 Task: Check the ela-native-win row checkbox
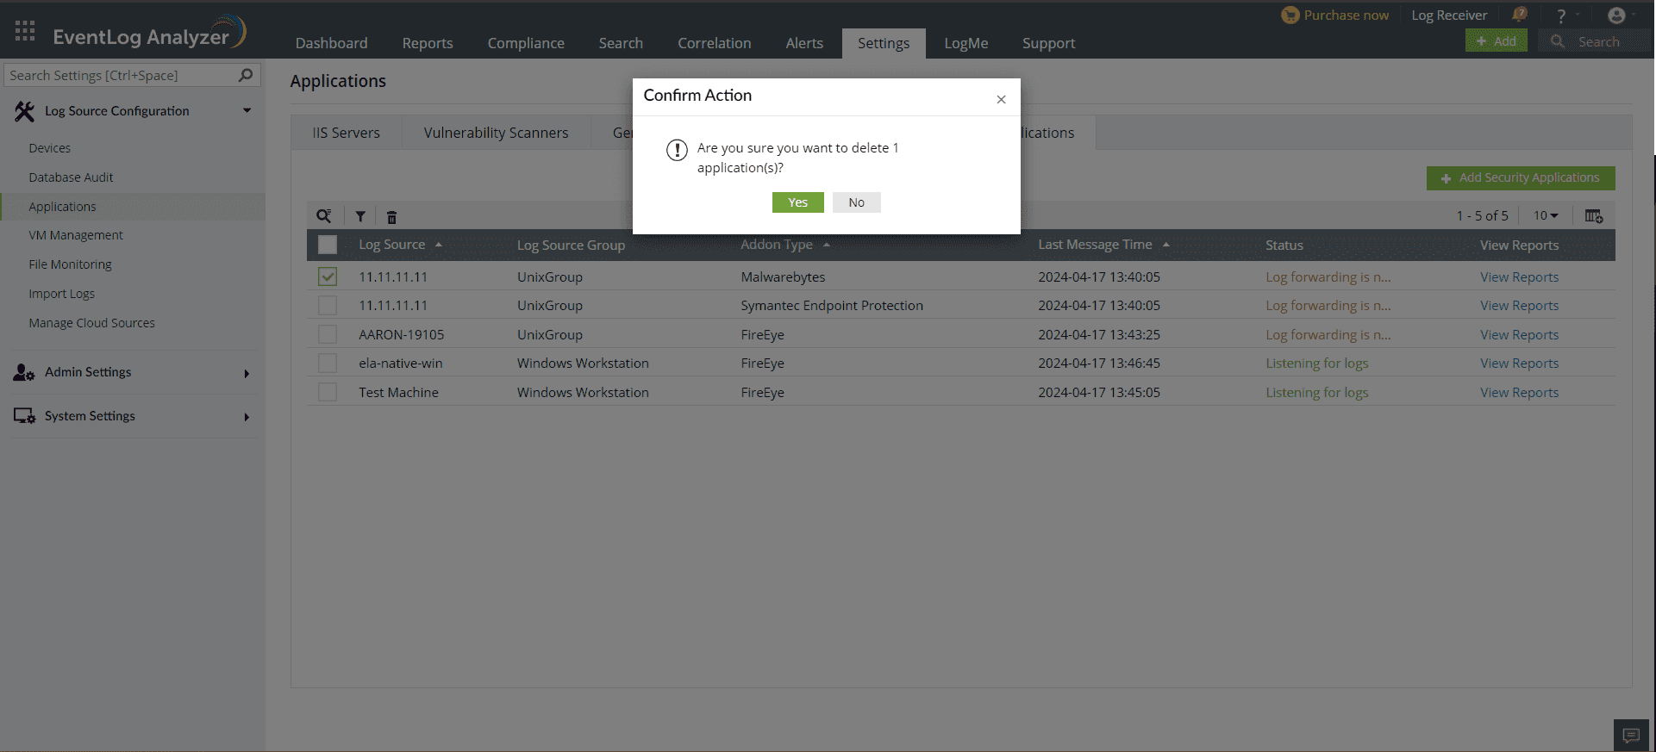[x=328, y=363]
